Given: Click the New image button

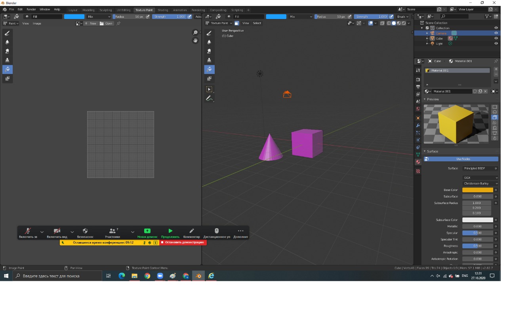Looking at the screenshot, I should [91, 23].
